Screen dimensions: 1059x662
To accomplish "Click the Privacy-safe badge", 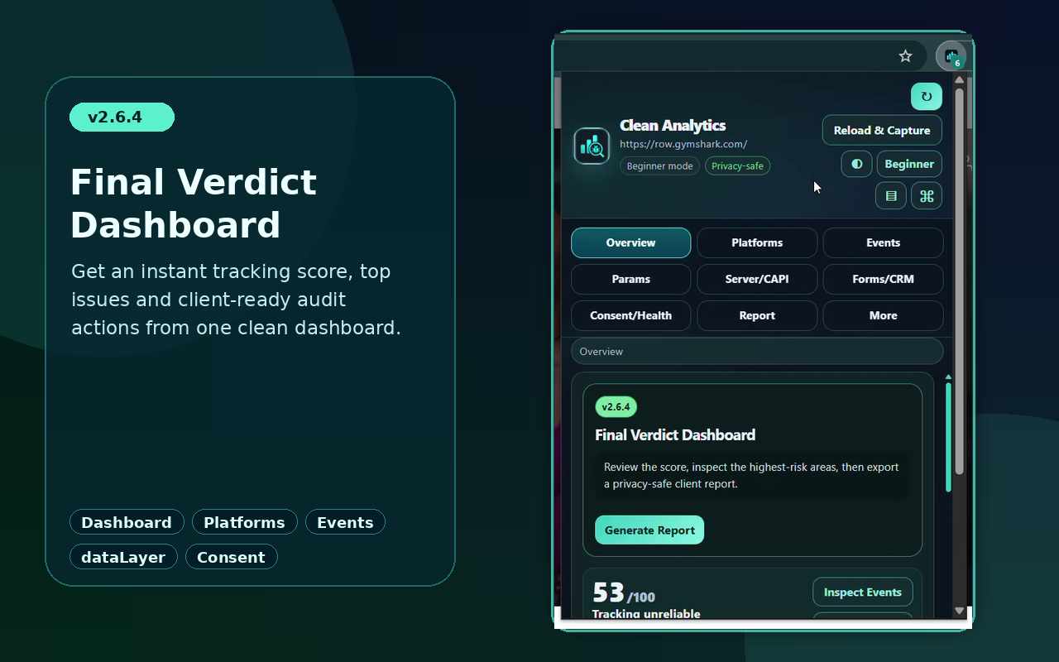I will click(737, 166).
